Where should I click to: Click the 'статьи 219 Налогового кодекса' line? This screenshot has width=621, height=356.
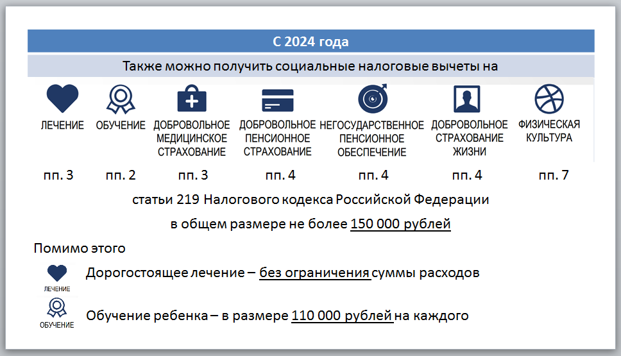[310, 199]
